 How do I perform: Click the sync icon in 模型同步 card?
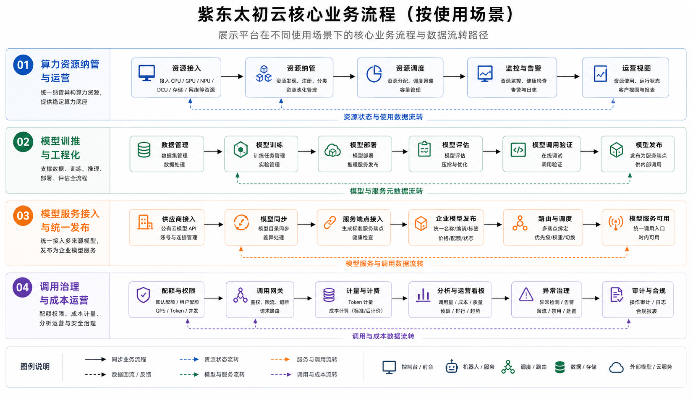(241, 222)
